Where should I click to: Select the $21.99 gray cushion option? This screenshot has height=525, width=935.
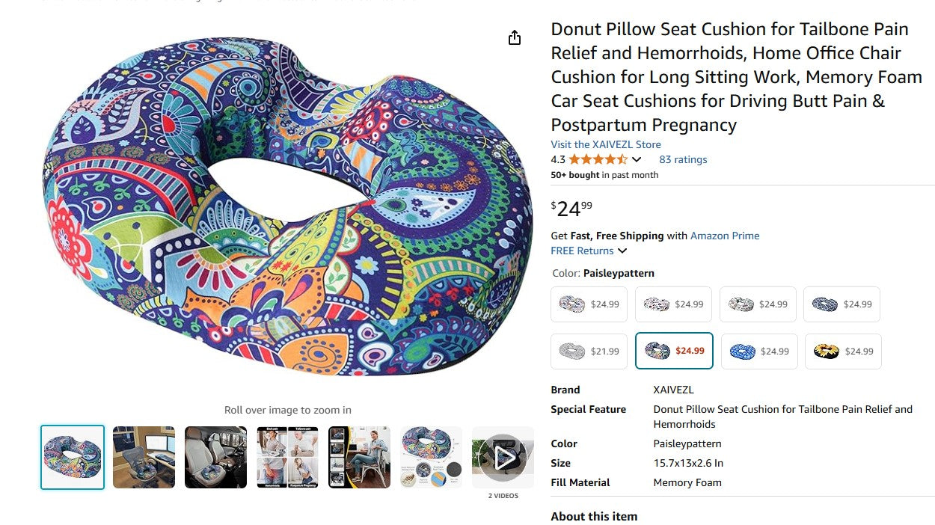[x=589, y=351]
